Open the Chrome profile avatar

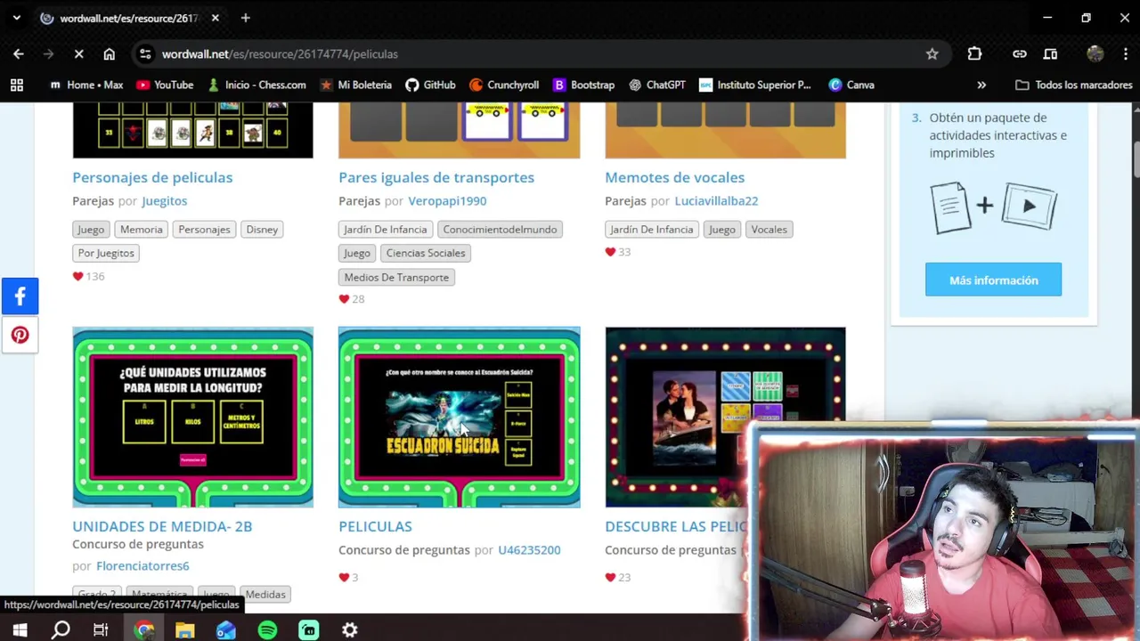(1095, 54)
